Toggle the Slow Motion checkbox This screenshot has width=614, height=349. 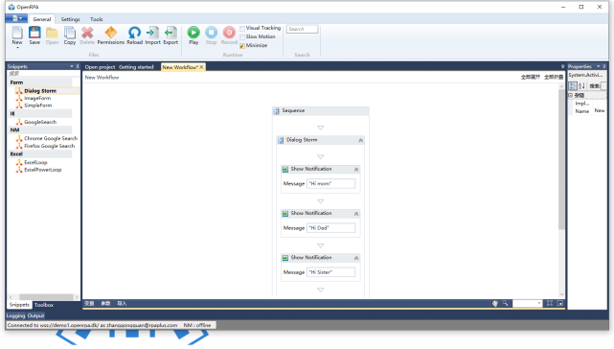coord(242,36)
